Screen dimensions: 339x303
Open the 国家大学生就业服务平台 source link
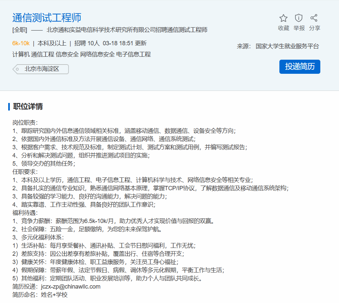[287, 46]
